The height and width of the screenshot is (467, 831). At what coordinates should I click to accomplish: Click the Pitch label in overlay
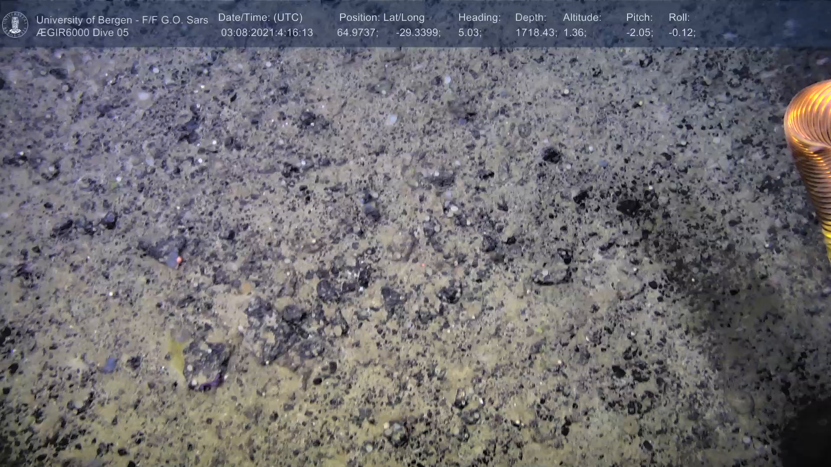tap(639, 18)
